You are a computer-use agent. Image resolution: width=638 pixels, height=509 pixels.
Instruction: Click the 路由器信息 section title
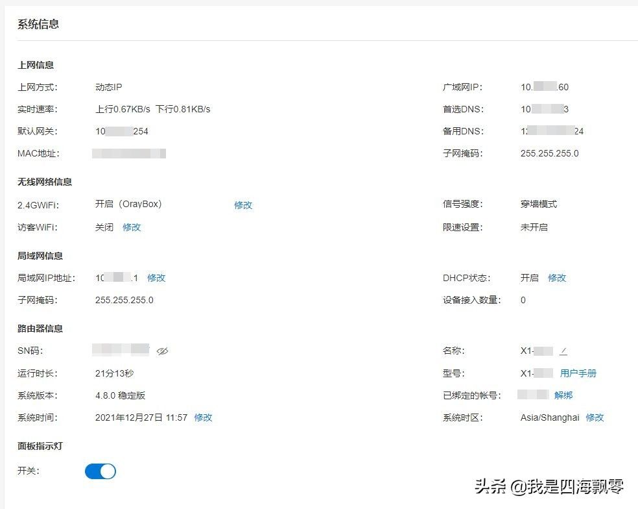pos(40,329)
